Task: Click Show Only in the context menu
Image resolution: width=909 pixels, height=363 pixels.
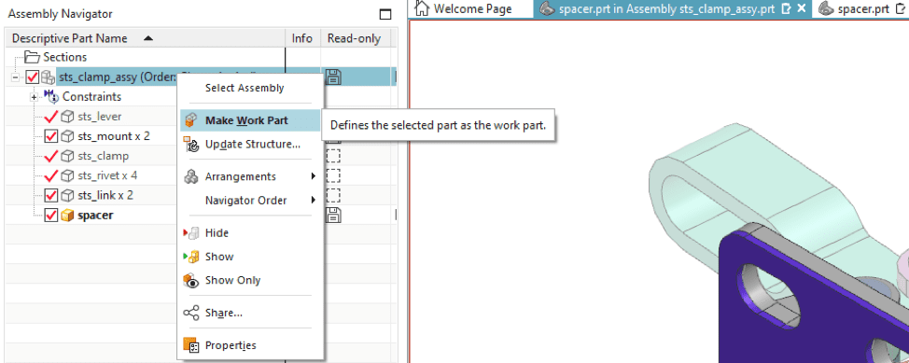Action: 250,281
